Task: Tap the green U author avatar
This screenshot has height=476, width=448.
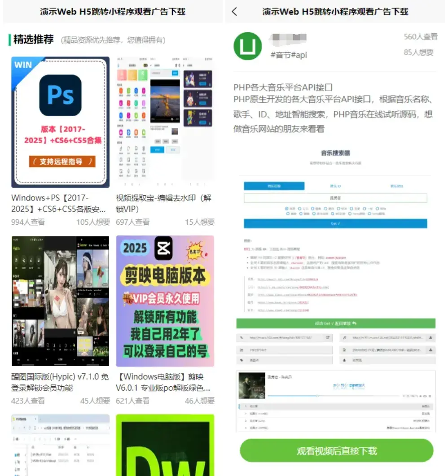Action: [247, 46]
